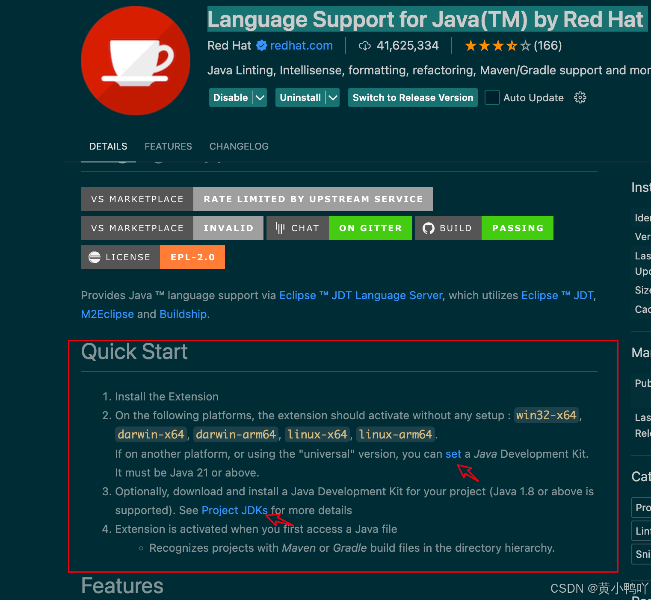This screenshot has width=651, height=600.
Task: Click the win32-x64 platform code tag
Action: point(546,415)
